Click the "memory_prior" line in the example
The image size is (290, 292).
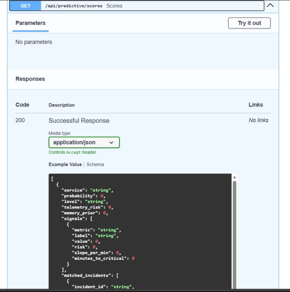point(85,213)
